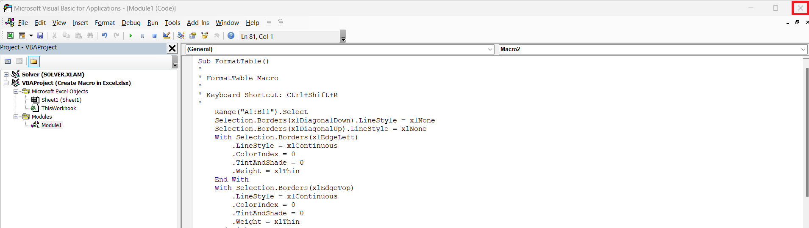Click the outdent icon beside Help menu
This screenshot has width=809, height=228.
pyautogui.click(x=281, y=22)
